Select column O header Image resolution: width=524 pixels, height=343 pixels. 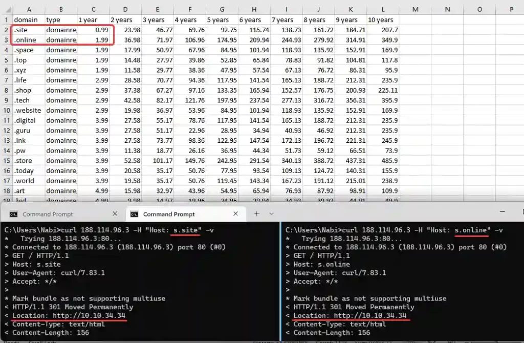(479, 10)
